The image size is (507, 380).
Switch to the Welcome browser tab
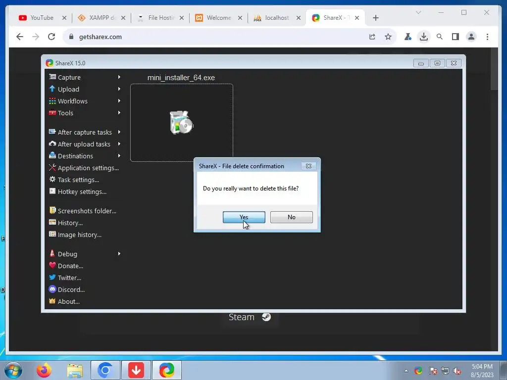pyautogui.click(x=217, y=18)
